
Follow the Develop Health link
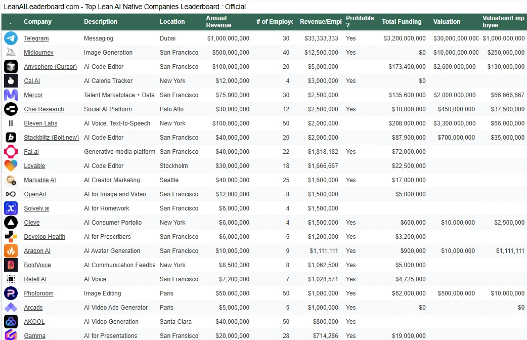point(45,237)
